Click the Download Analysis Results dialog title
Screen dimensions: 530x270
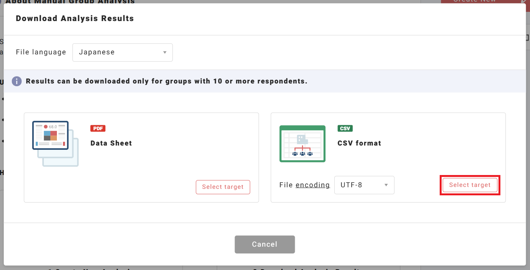coord(75,18)
